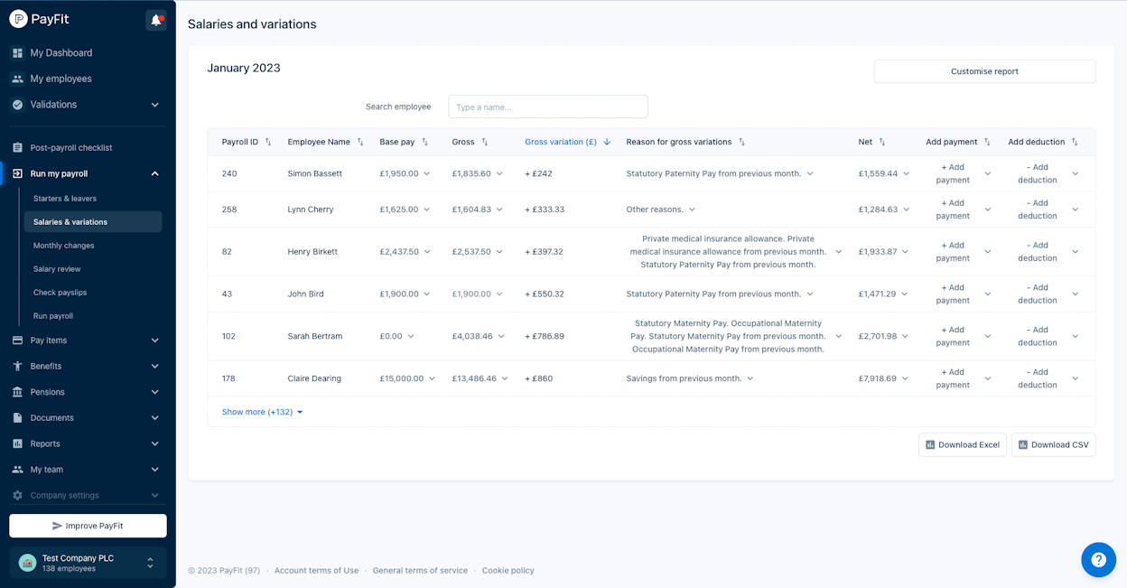This screenshot has height=588, width=1127.
Task: Click Download Excel
Action: point(963,444)
